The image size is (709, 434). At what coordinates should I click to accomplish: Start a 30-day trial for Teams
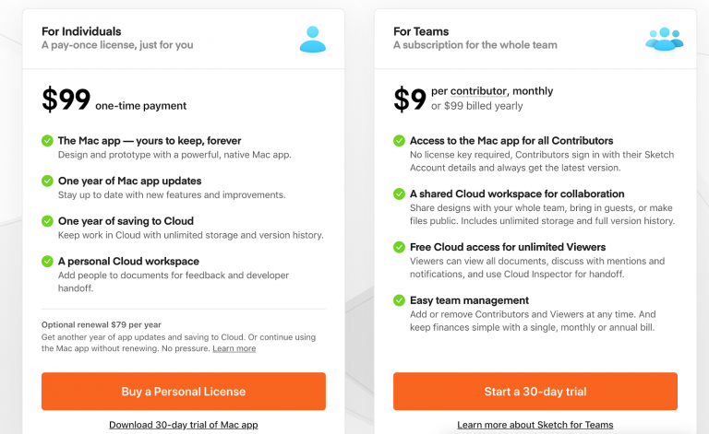click(535, 392)
